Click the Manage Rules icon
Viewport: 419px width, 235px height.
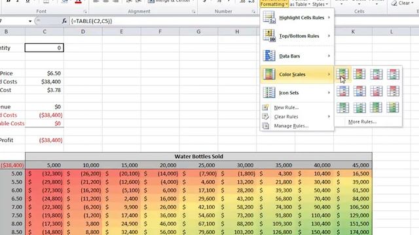coord(265,126)
